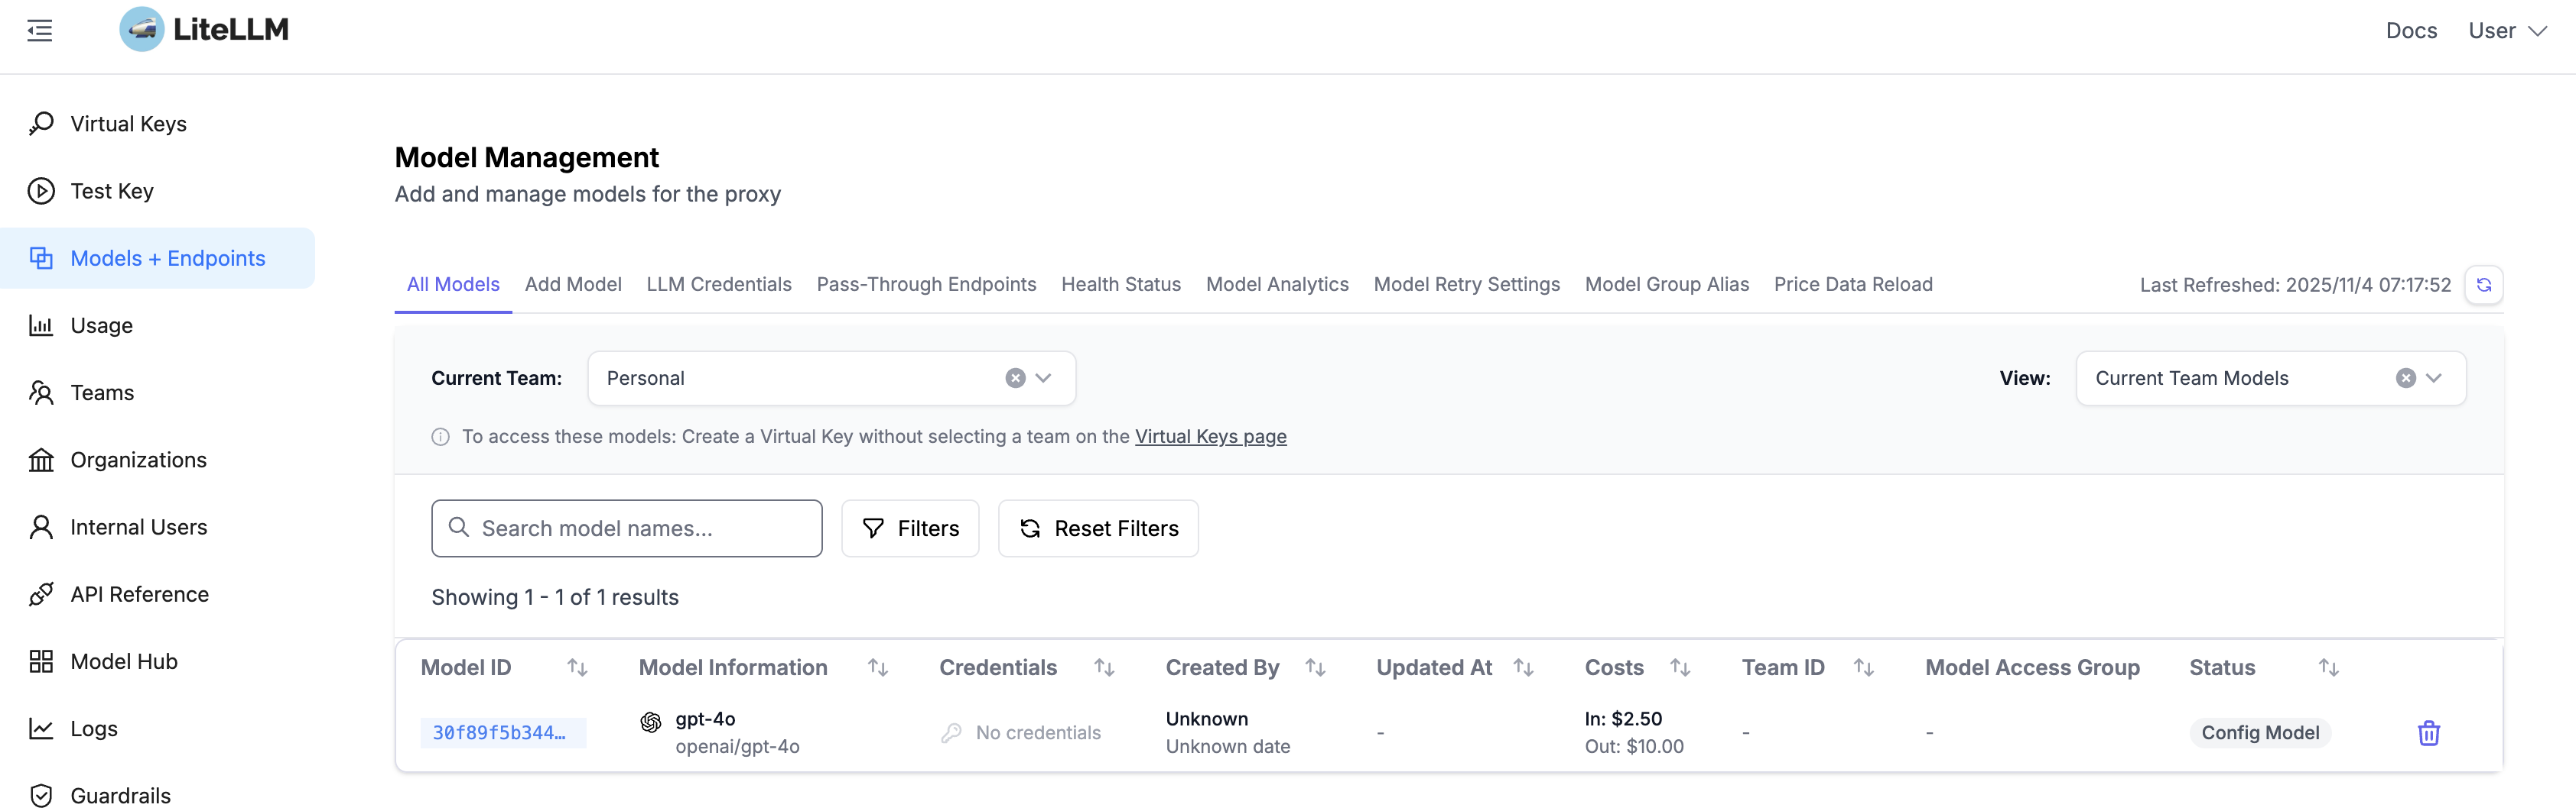The image size is (2576, 811).
Task: Open the Health Status tab
Action: pyautogui.click(x=1121, y=285)
